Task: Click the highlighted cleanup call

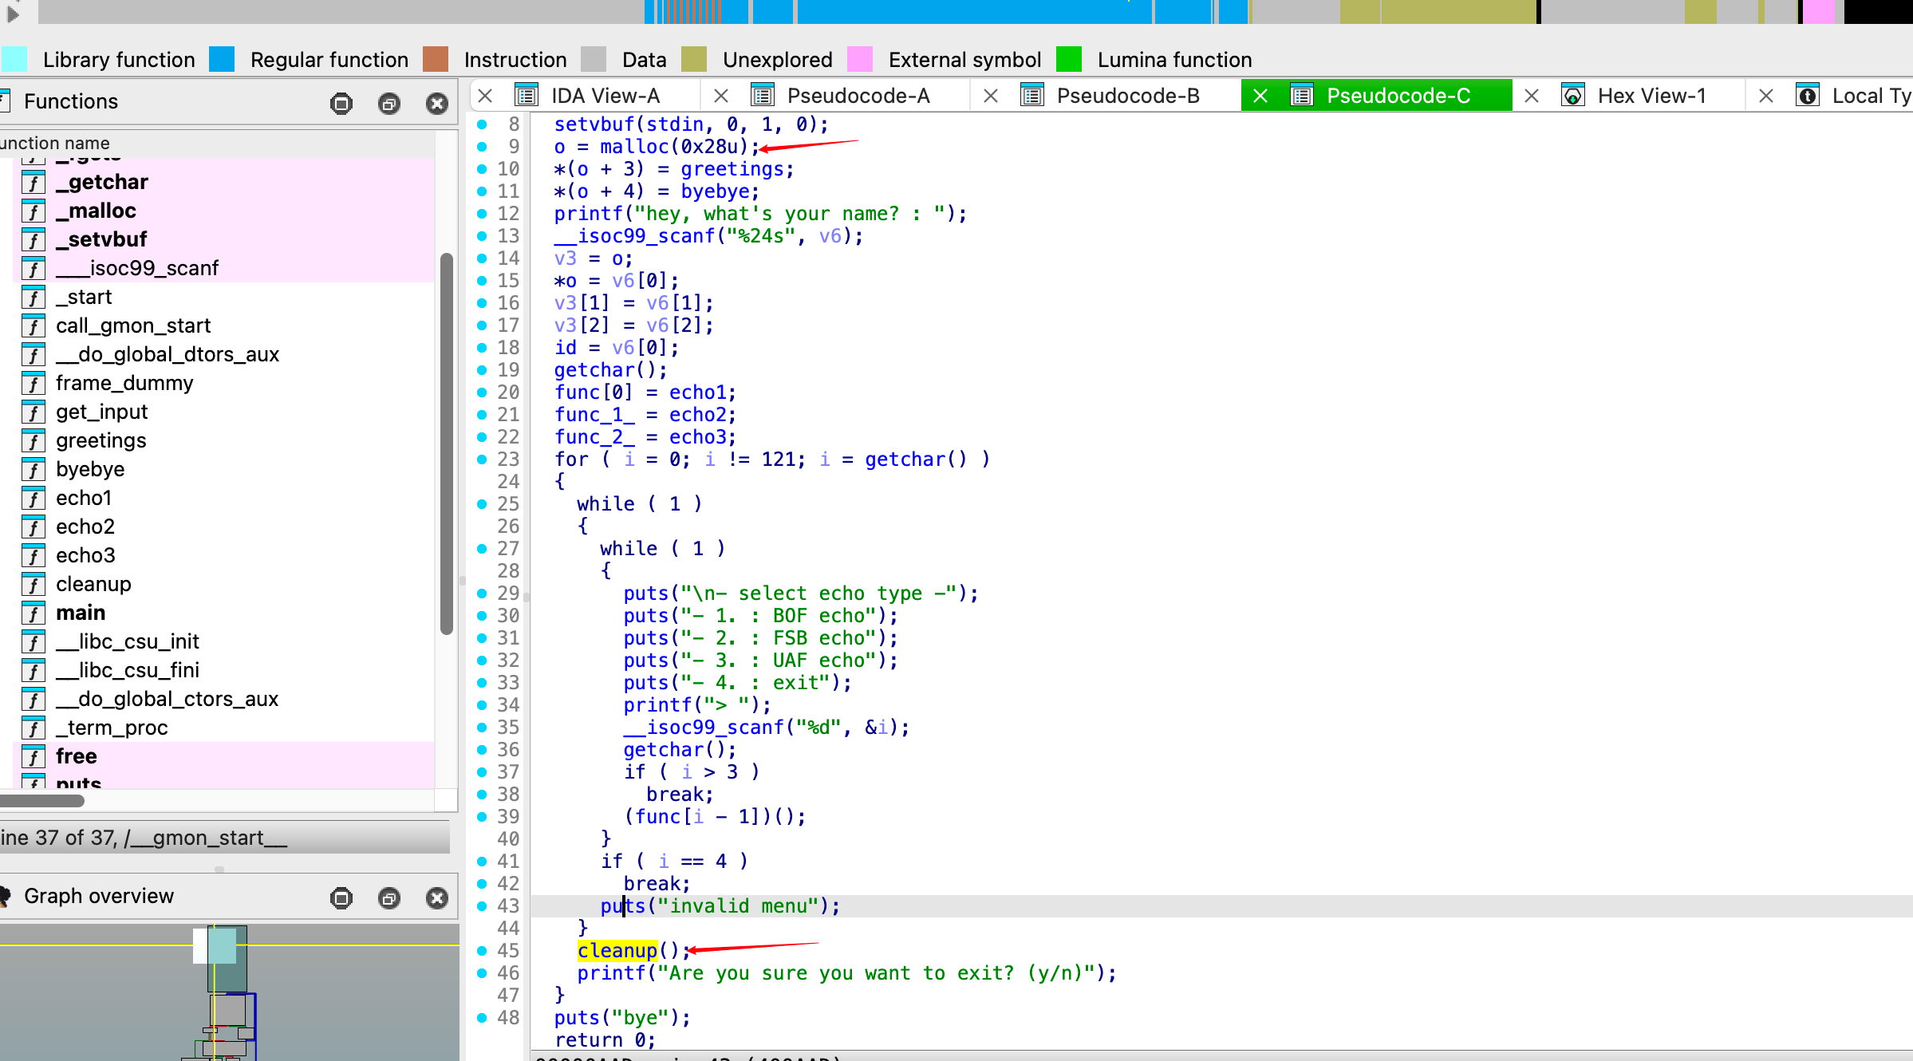Action: [617, 950]
